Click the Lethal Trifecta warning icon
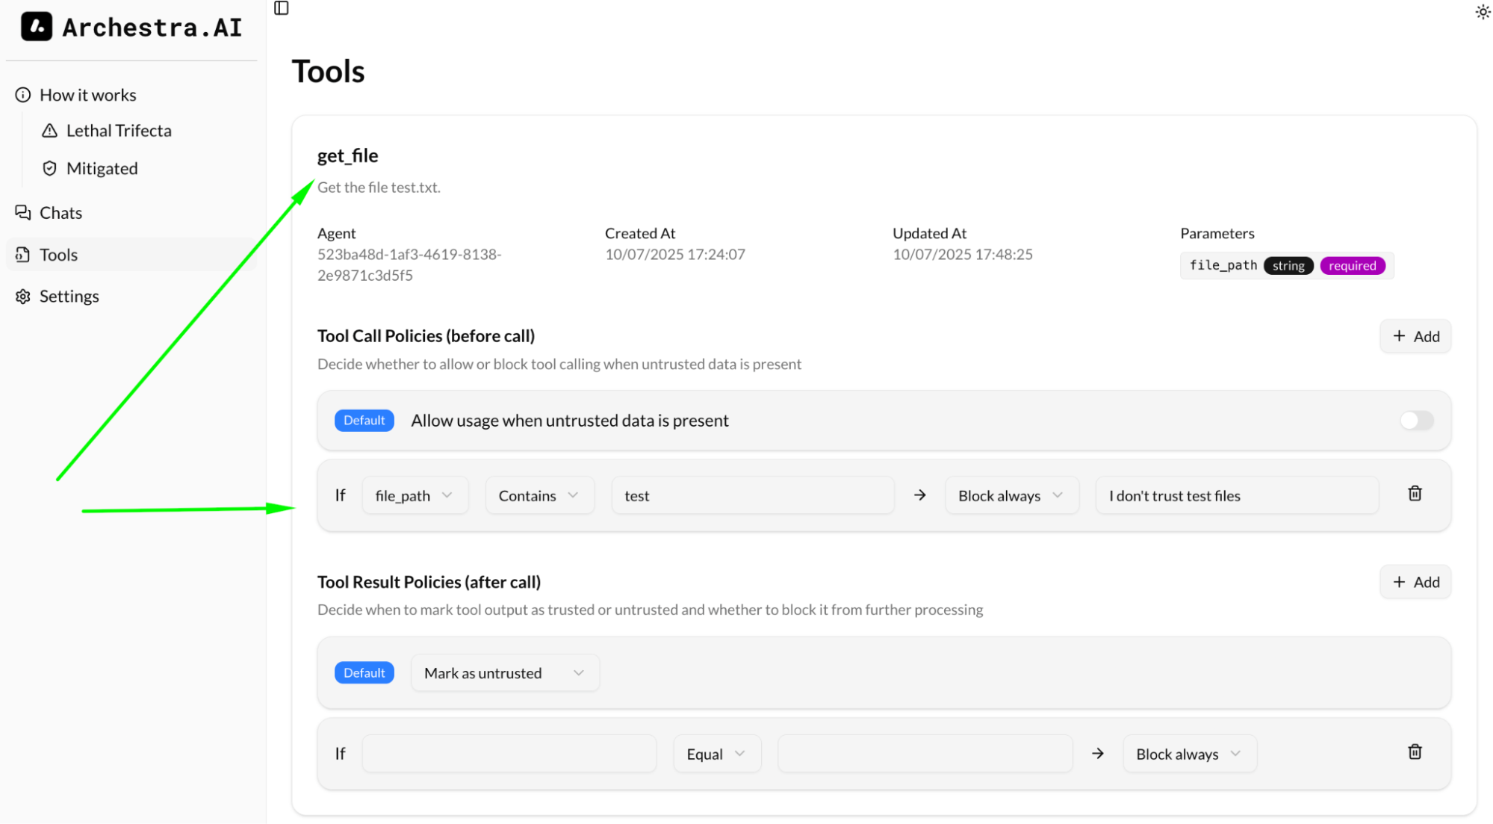 pos(49,131)
